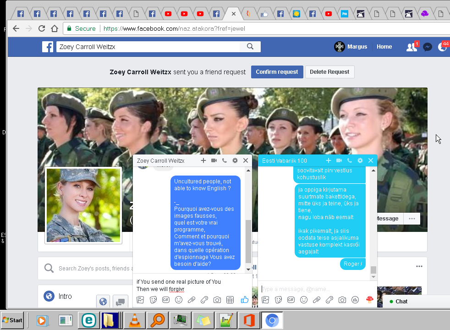Open GIF picker in Zoey Carroll Weitzx chat
The image size is (450, 330).
coord(166,300)
